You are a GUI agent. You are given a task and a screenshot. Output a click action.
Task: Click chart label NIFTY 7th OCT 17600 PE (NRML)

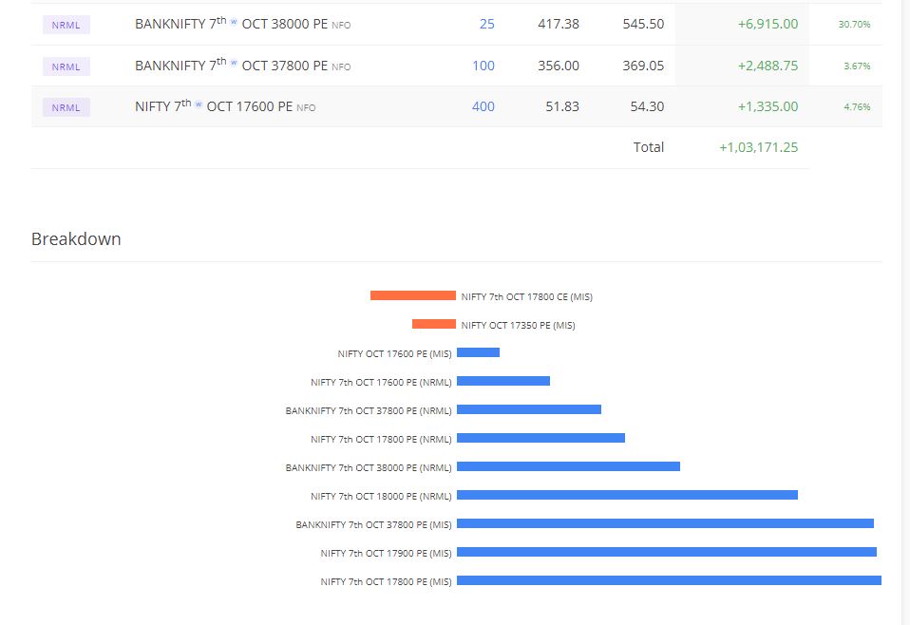pyautogui.click(x=381, y=382)
